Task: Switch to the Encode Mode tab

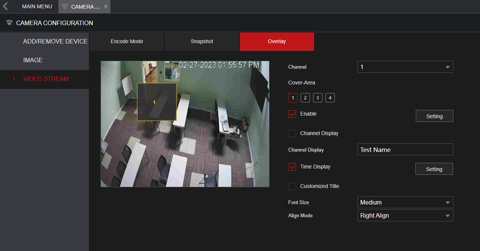Action: coord(126,42)
